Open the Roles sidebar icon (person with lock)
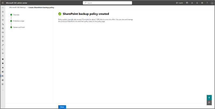Viewport: 215px width, 109px height. [x=3, y=24]
